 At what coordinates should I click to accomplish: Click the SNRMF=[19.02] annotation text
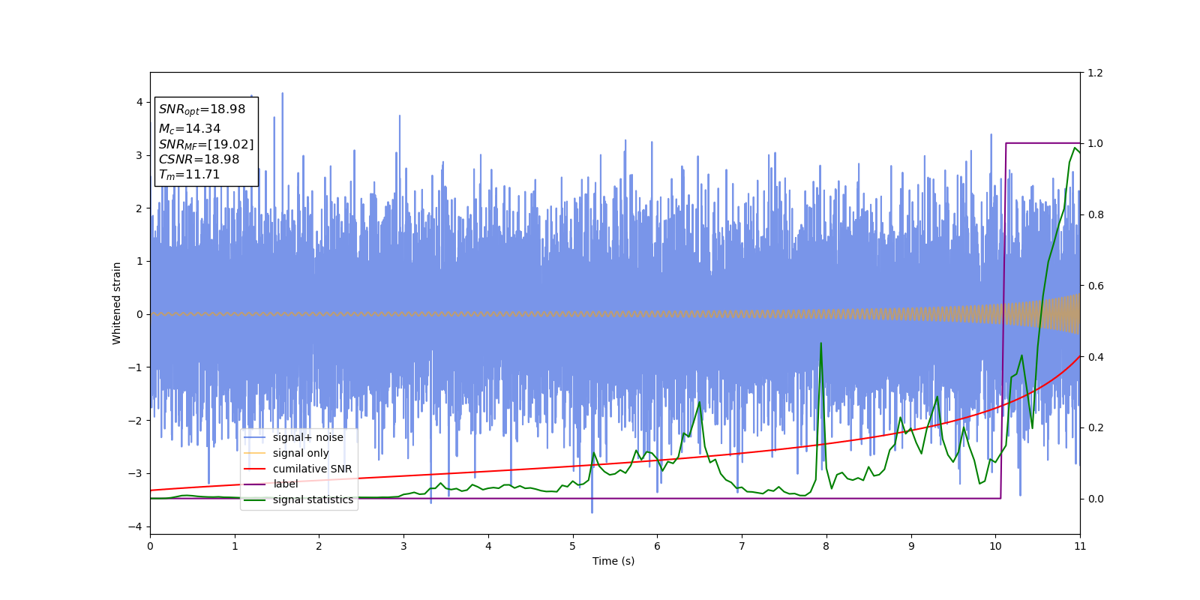click(206, 145)
